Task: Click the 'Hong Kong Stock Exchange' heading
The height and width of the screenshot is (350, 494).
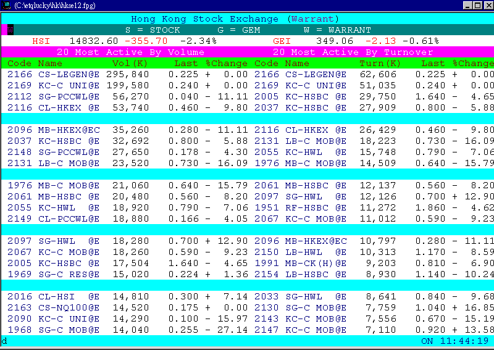Action: 205,19
